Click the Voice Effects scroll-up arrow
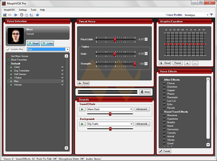Screen dimensions: 217x161 click(x=208, y=79)
